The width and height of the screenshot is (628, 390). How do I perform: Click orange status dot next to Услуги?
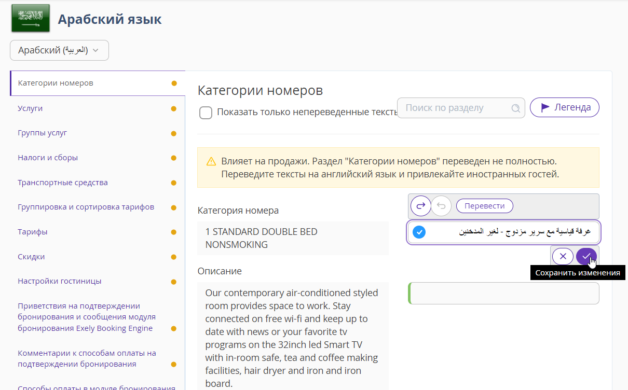(174, 109)
